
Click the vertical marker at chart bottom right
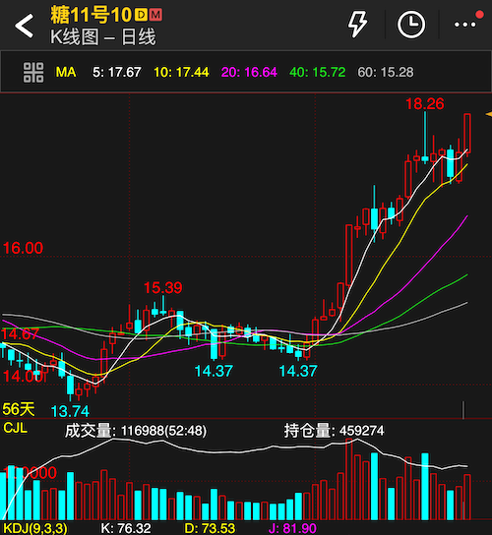point(463,410)
